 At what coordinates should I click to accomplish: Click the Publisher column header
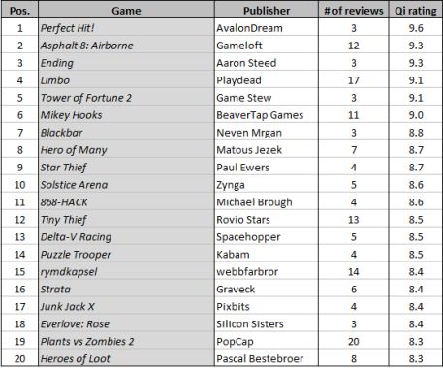point(267,11)
